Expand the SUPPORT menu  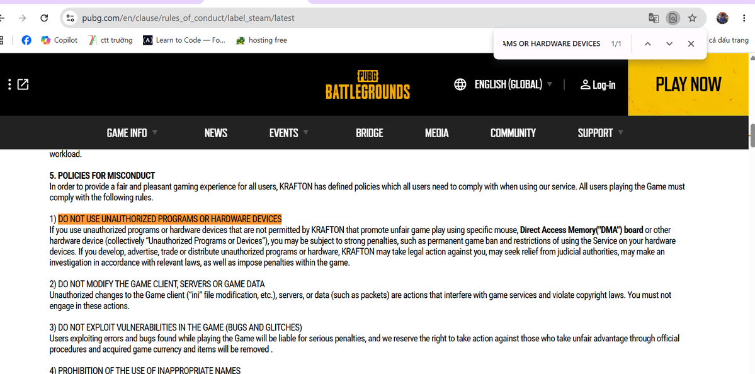click(x=601, y=133)
